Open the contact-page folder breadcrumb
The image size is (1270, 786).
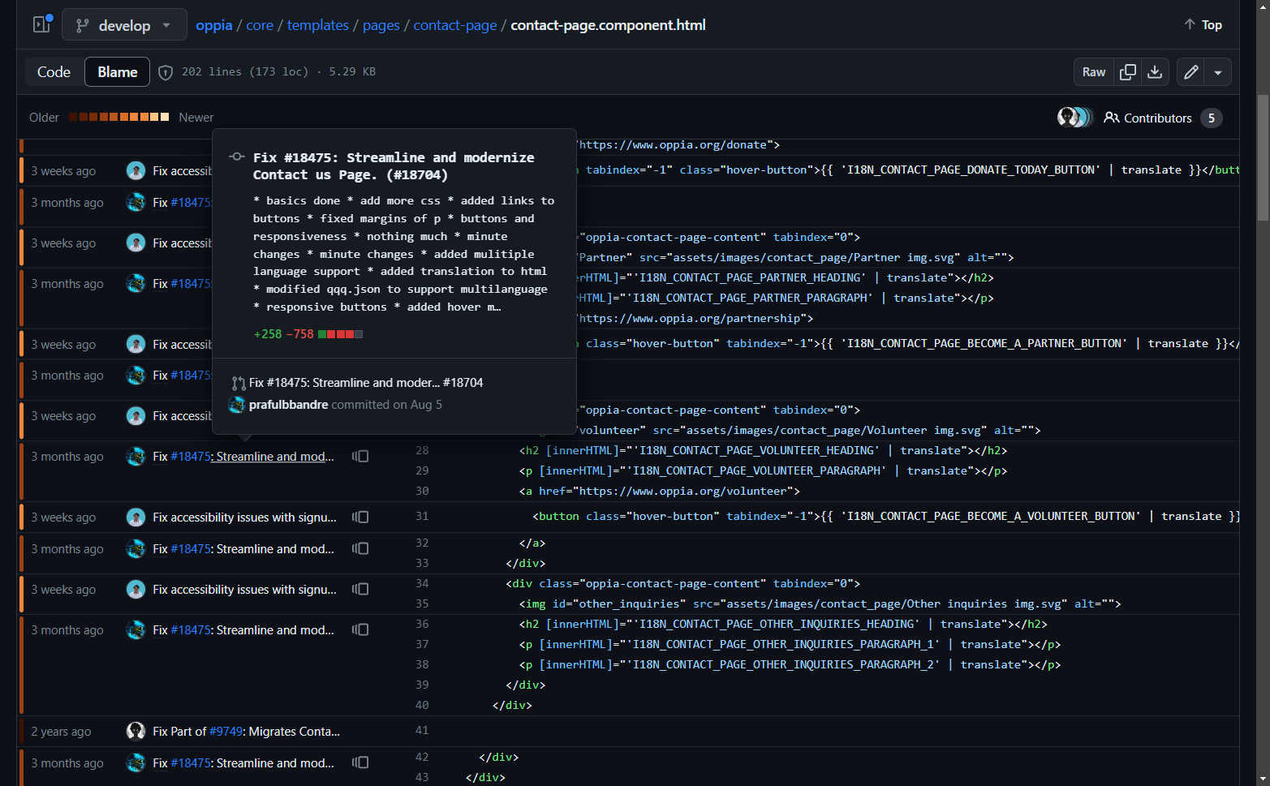(455, 25)
